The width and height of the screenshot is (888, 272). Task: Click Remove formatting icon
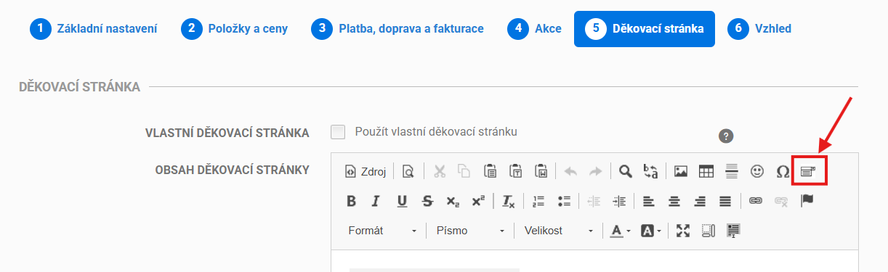(509, 201)
